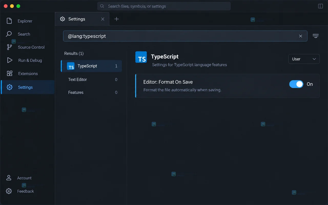Click the TypeScript heading text

pos(165,57)
